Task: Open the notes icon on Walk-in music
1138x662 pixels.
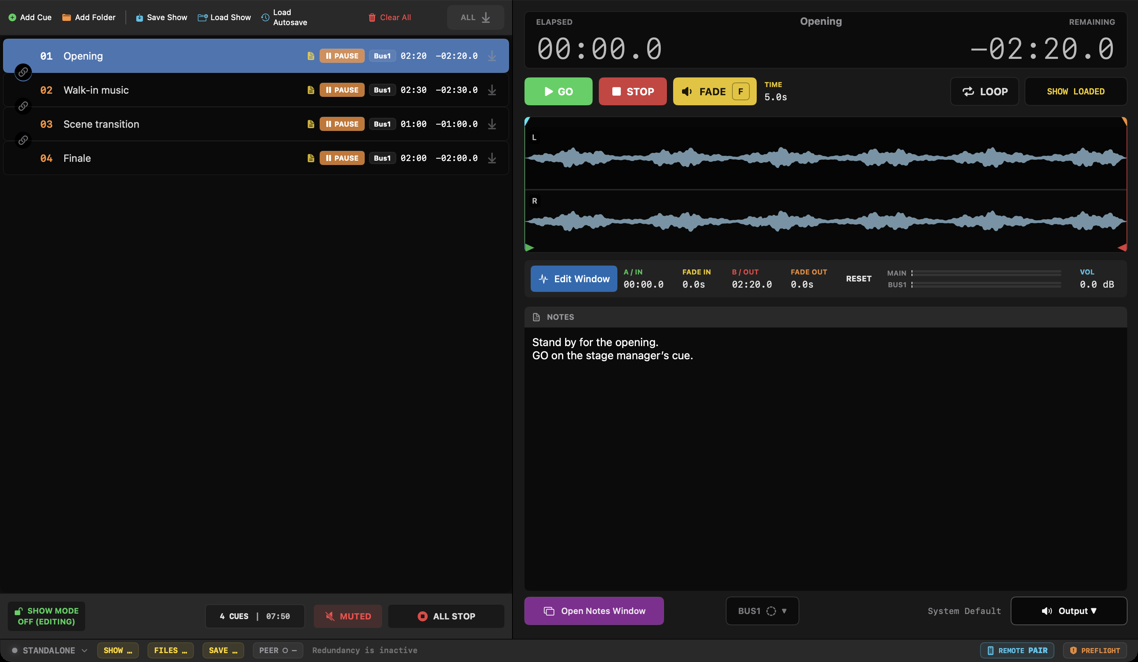Action: tap(311, 90)
